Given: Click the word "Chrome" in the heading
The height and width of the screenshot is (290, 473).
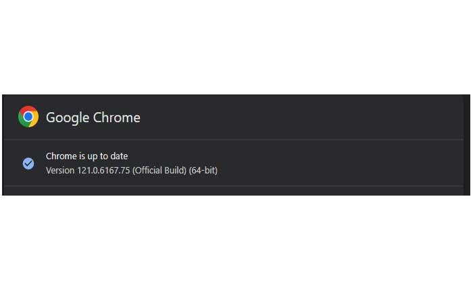Looking at the screenshot, I should [x=116, y=117].
